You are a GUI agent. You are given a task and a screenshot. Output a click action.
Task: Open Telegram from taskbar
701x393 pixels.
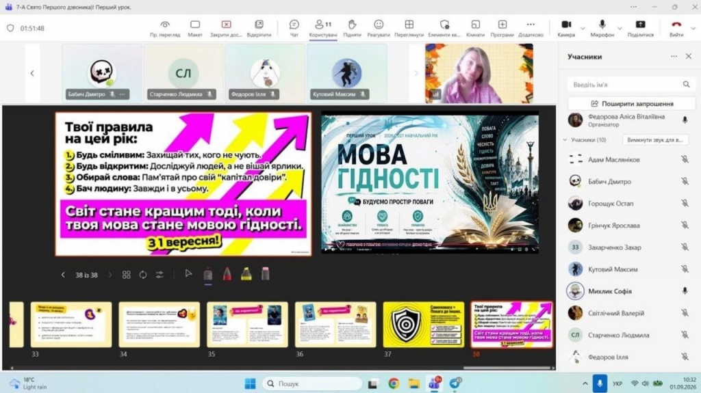(x=455, y=383)
